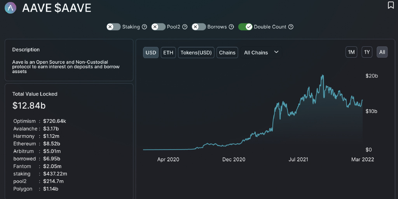Click the AAVE logo icon

[10, 8]
